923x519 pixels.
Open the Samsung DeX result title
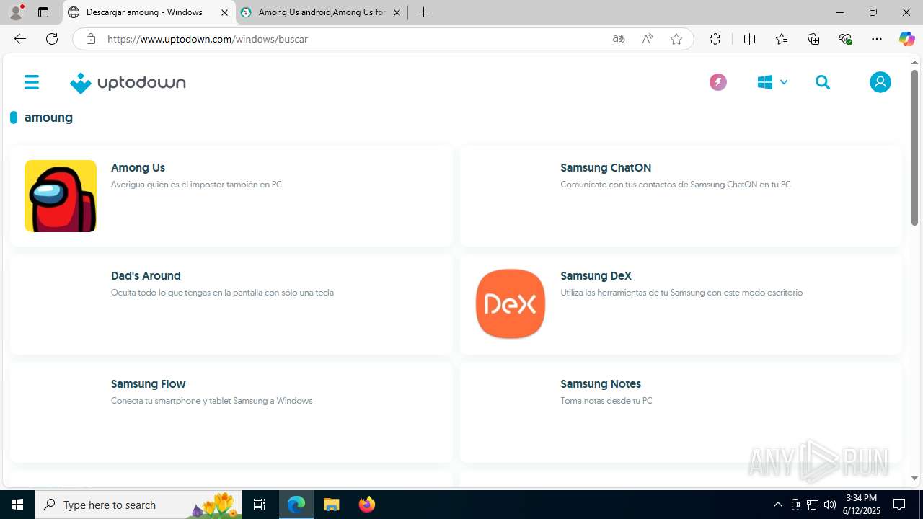click(596, 275)
